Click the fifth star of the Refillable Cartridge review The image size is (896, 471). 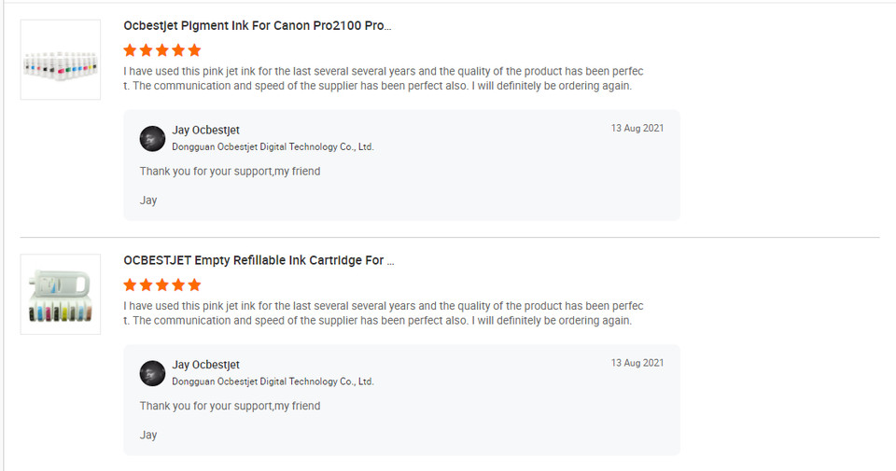[x=194, y=284]
